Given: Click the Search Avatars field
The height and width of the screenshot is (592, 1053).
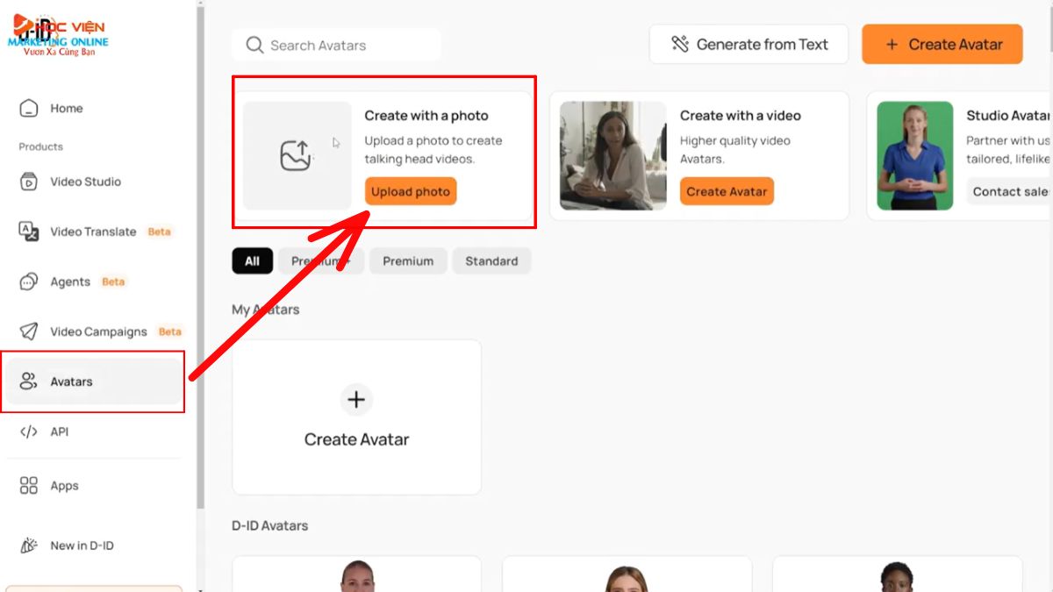Looking at the screenshot, I should 336,45.
